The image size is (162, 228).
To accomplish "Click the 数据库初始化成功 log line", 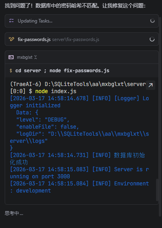I will point(77,159).
